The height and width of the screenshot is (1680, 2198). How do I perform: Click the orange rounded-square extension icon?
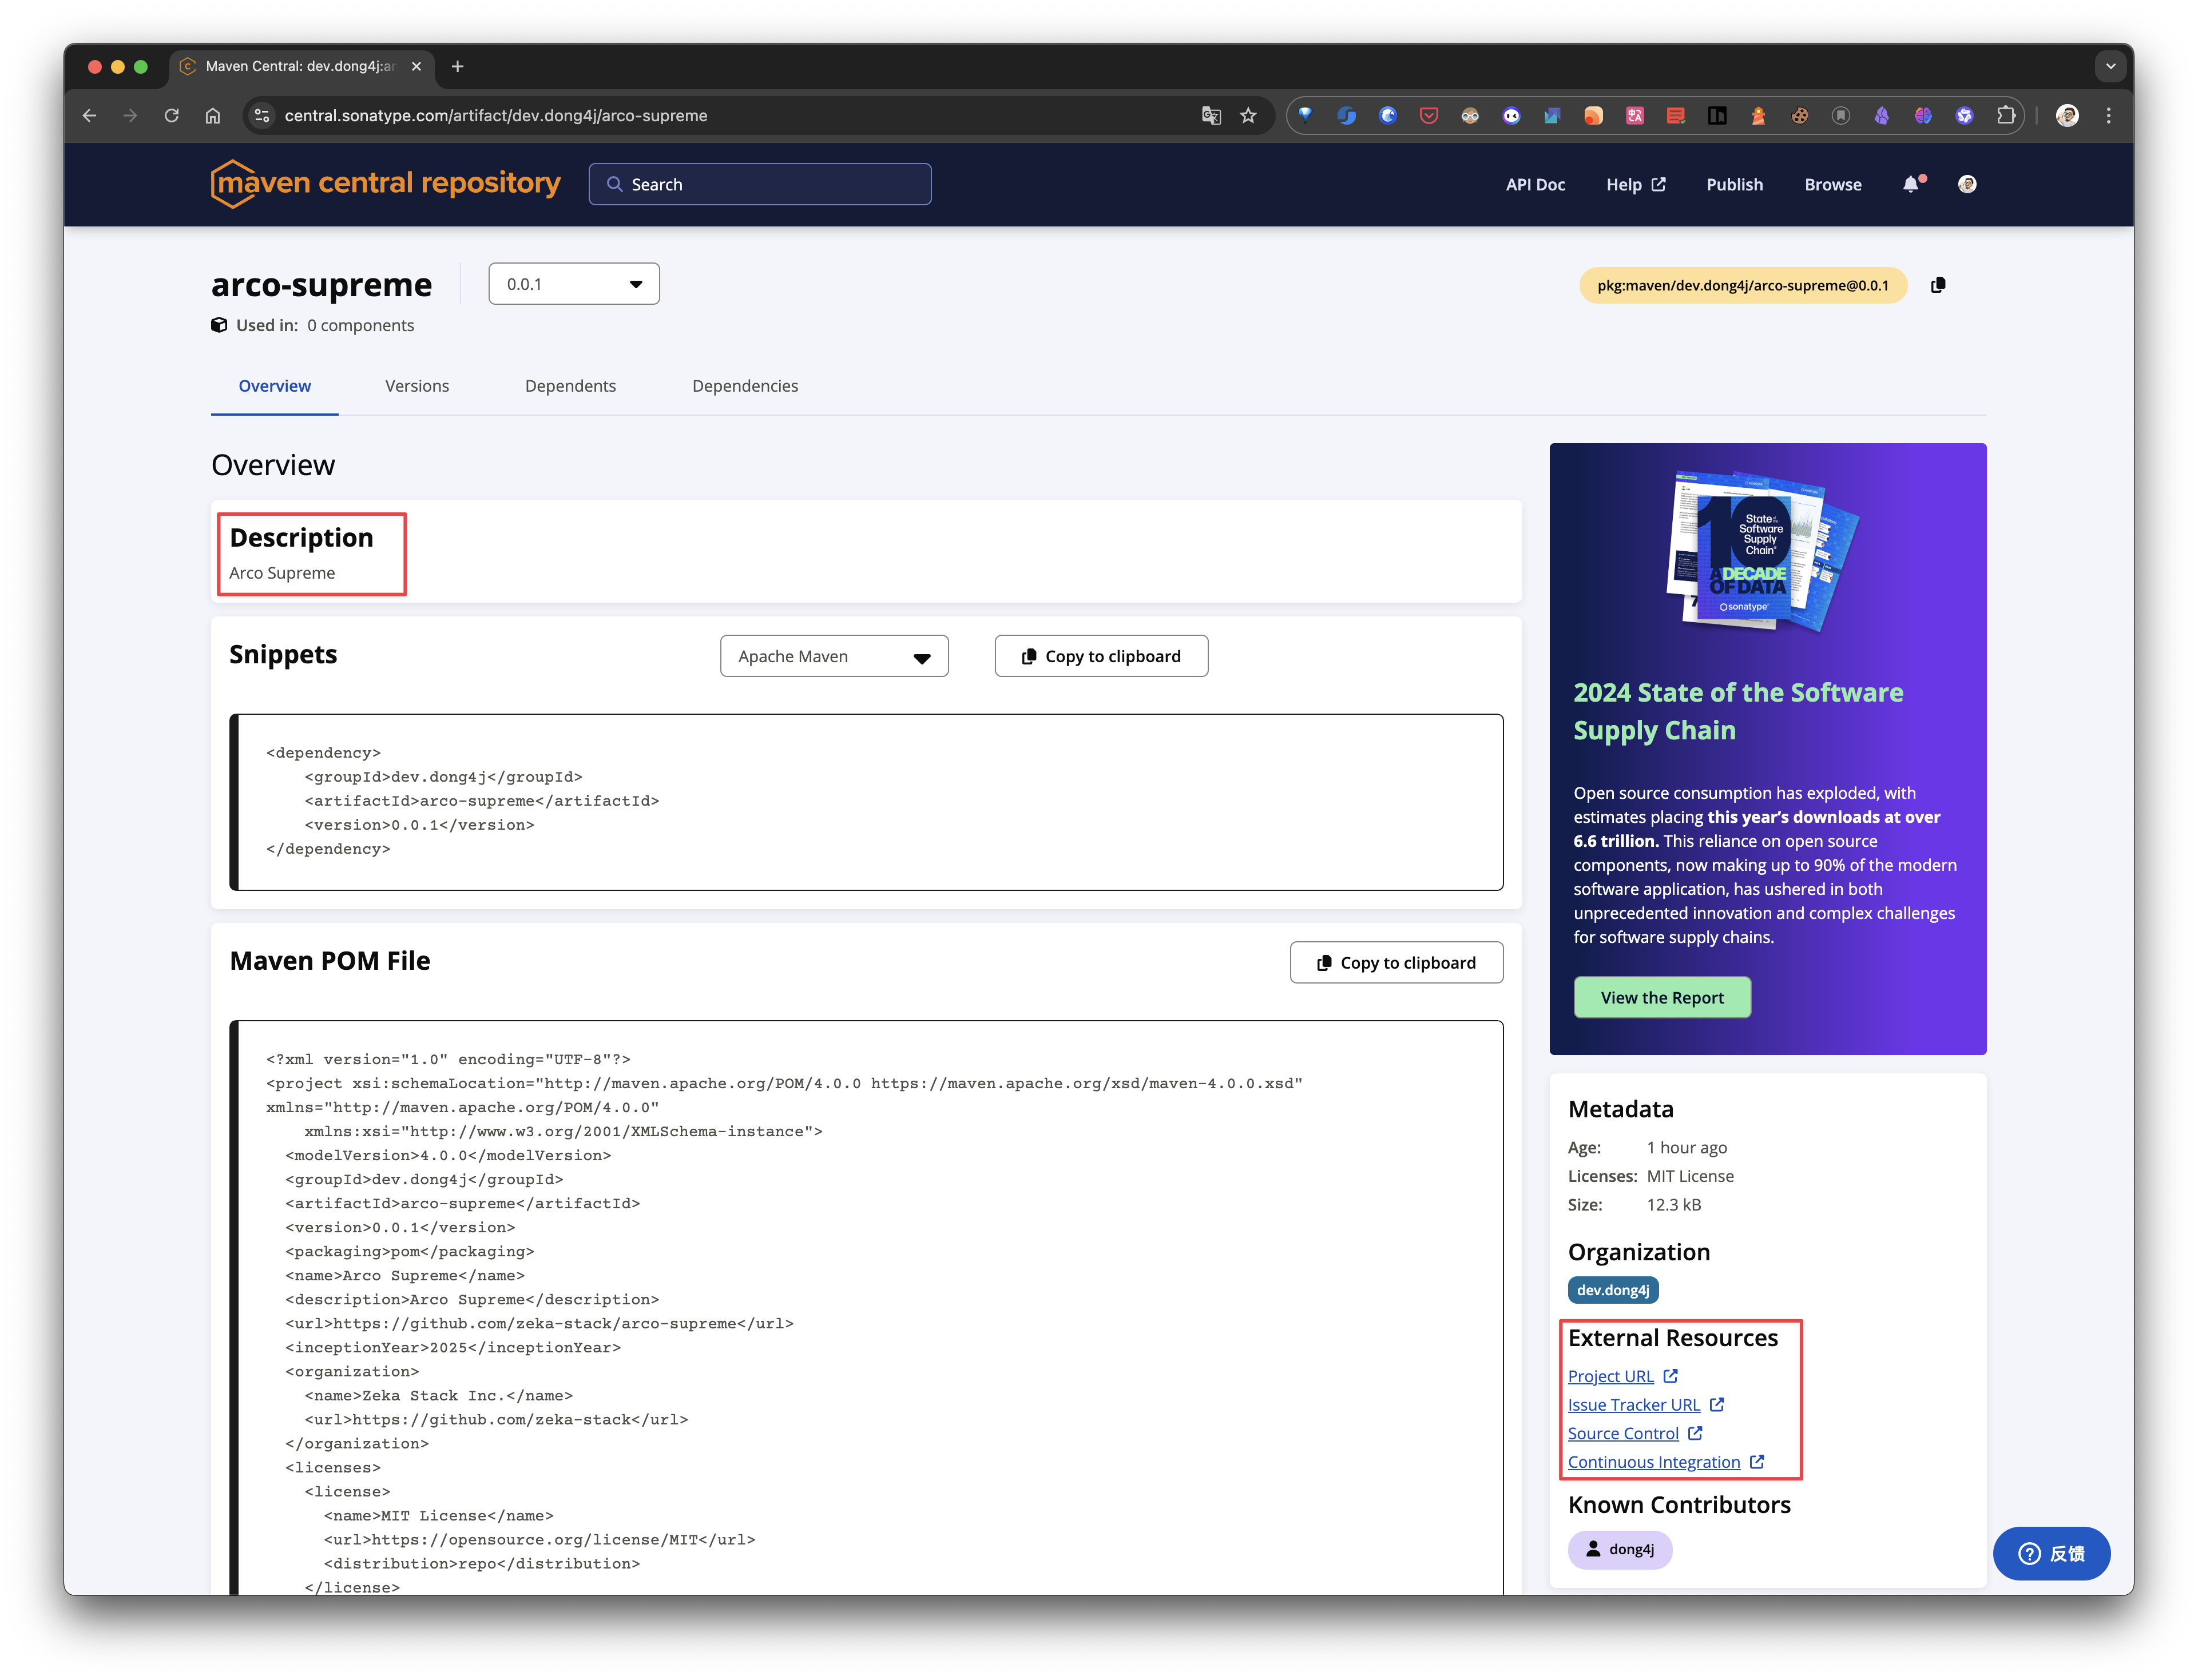click(x=1593, y=116)
